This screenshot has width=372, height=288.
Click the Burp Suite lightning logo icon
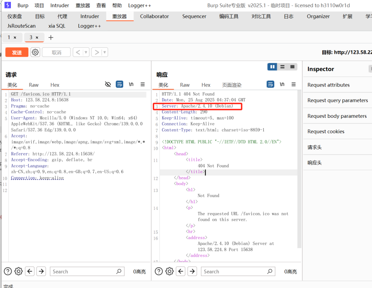[8, 5]
